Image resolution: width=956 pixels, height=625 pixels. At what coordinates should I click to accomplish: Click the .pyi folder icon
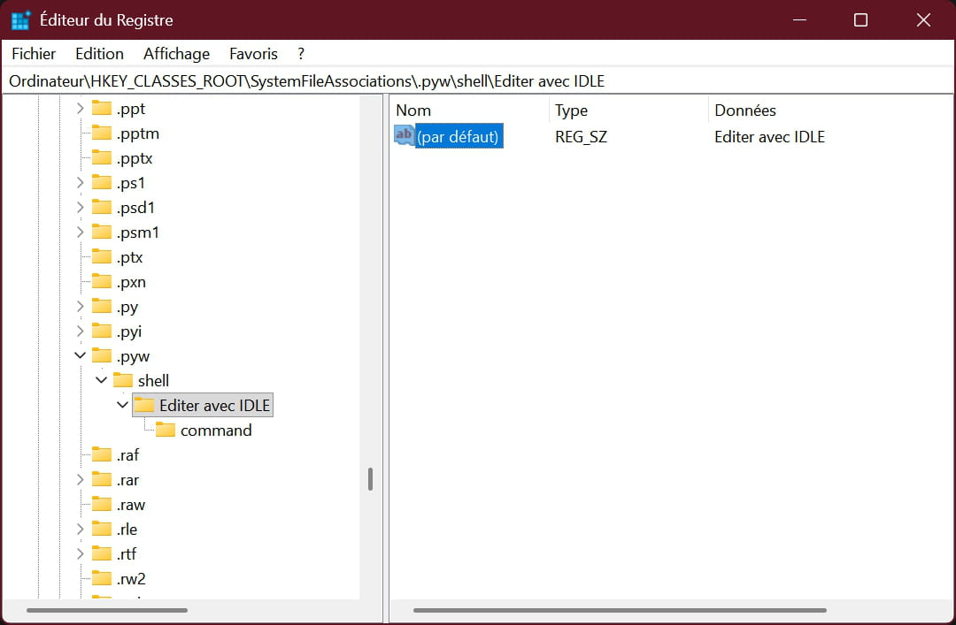102,332
